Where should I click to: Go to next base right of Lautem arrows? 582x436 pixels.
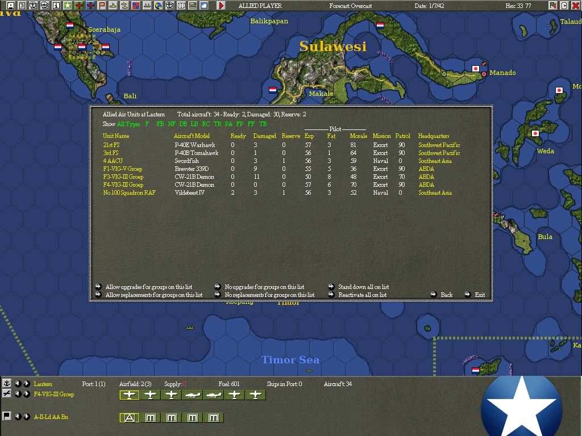26,384
